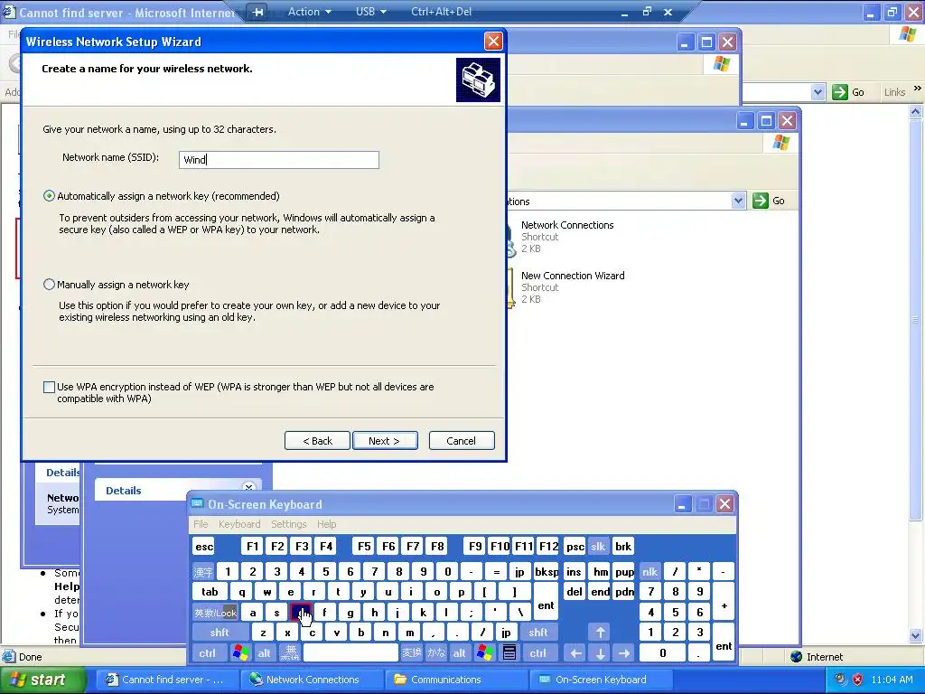Click the Muhenkan key left of the space bar

[x=289, y=653]
